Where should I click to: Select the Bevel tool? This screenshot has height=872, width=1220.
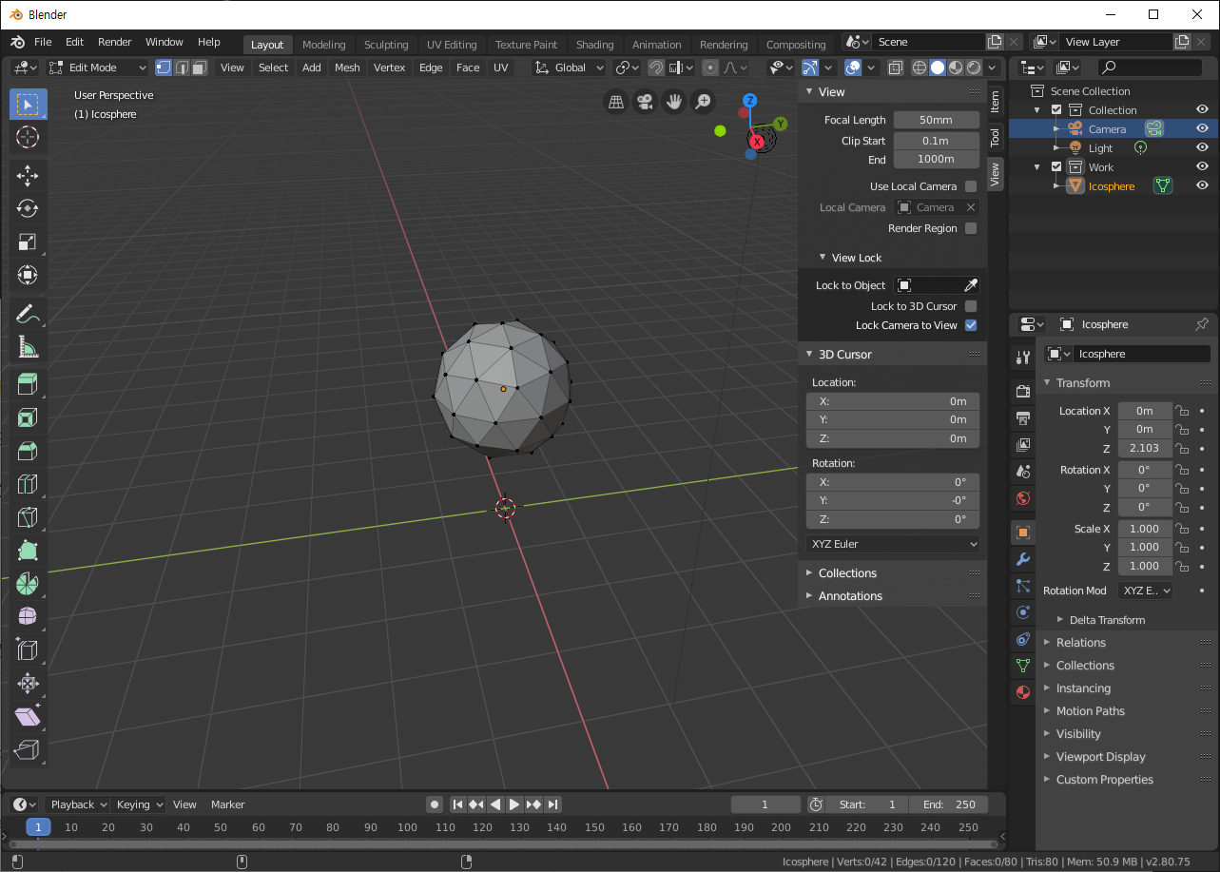(x=28, y=451)
